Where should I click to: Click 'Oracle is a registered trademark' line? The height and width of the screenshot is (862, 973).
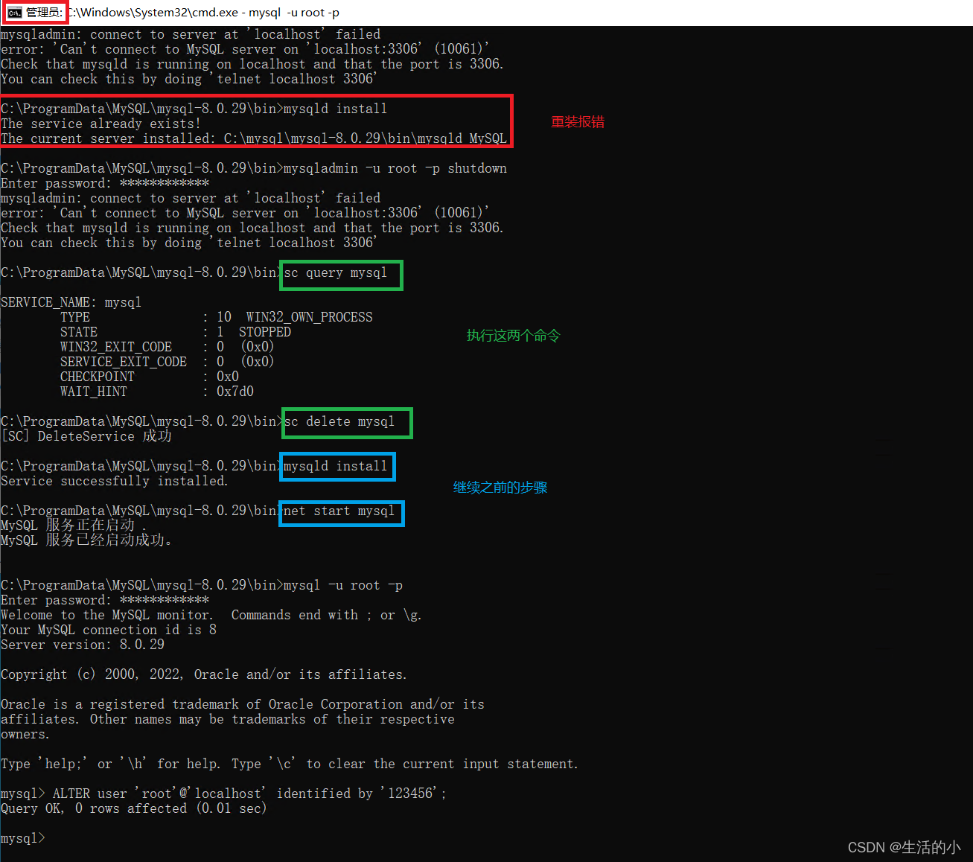(x=243, y=704)
